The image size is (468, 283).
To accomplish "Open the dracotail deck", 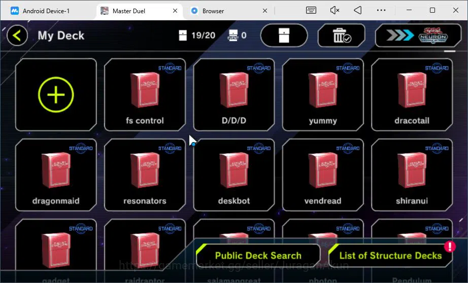I will coord(412,94).
